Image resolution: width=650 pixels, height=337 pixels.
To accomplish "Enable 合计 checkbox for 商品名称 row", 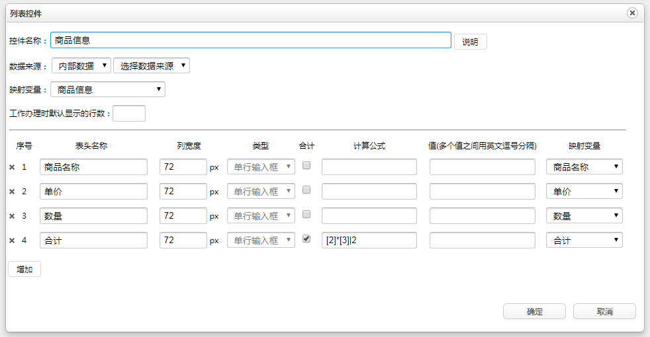I will [x=306, y=166].
